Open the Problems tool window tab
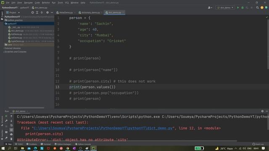The width and height of the screenshot is (269, 151). pos(32,144)
